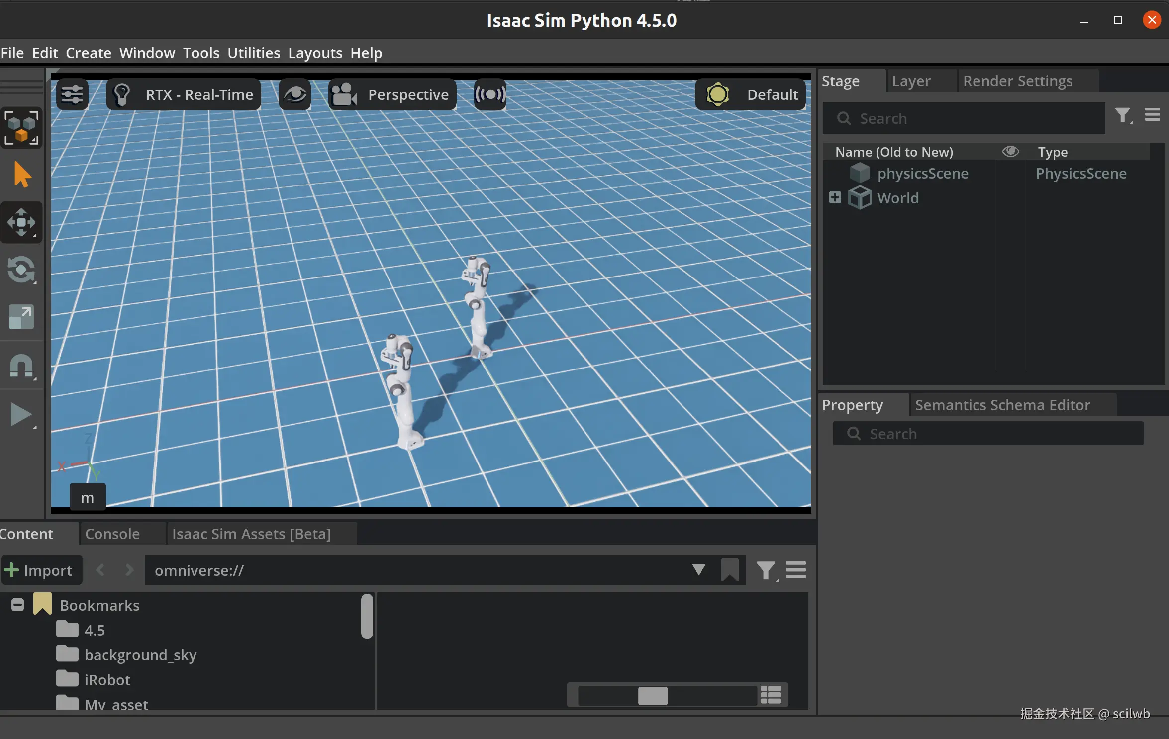The height and width of the screenshot is (739, 1169).
Task: Click the viewport streaming broadcast icon
Action: pos(490,94)
